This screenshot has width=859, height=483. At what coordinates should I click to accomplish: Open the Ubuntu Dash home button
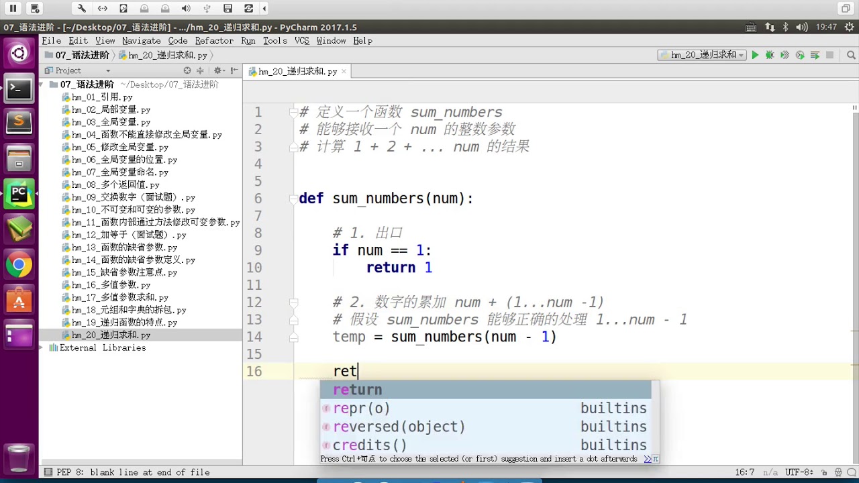(x=19, y=53)
